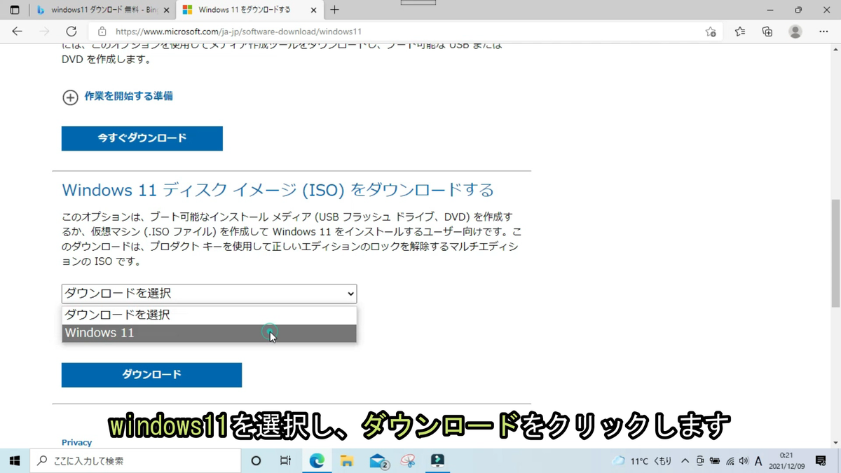This screenshot has height=473, width=841.
Task: Minimize the Edge window
Action: (x=770, y=10)
